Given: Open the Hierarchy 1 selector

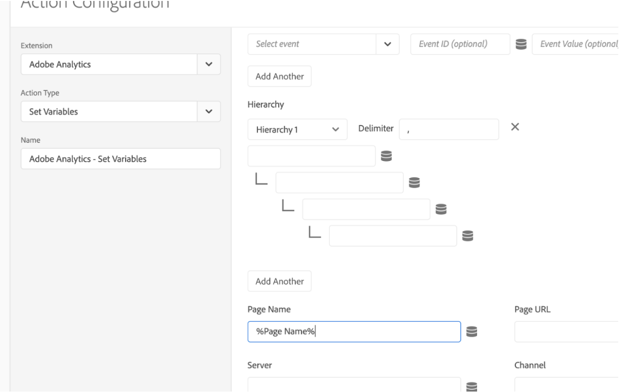Looking at the screenshot, I should point(297,129).
